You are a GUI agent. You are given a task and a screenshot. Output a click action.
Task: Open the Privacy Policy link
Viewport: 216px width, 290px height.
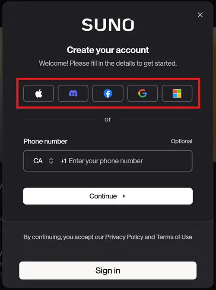click(124, 237)
